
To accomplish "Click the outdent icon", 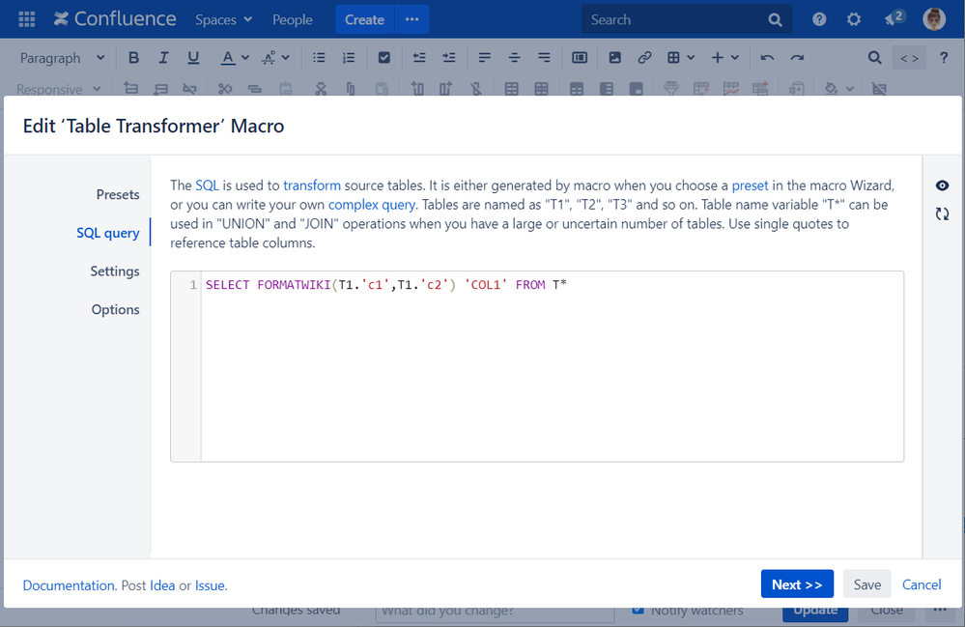I will 419,58.
